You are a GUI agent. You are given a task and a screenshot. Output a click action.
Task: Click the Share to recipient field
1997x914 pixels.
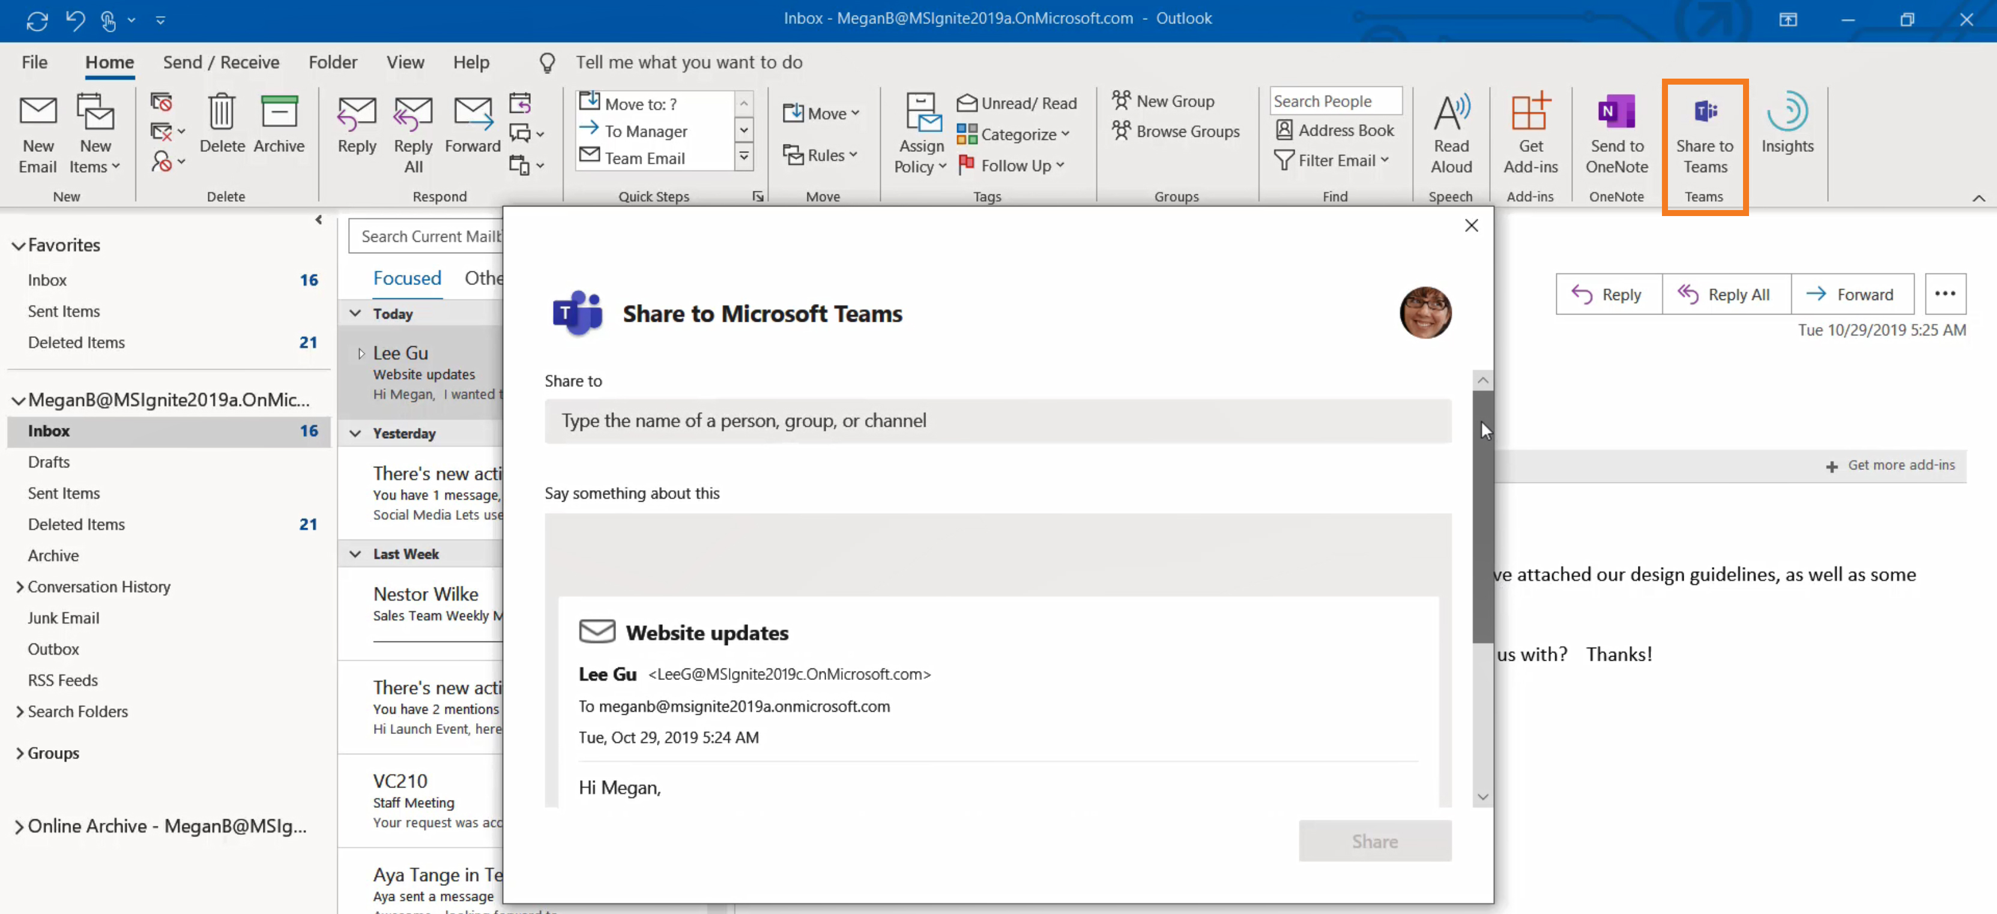(998, 421)
